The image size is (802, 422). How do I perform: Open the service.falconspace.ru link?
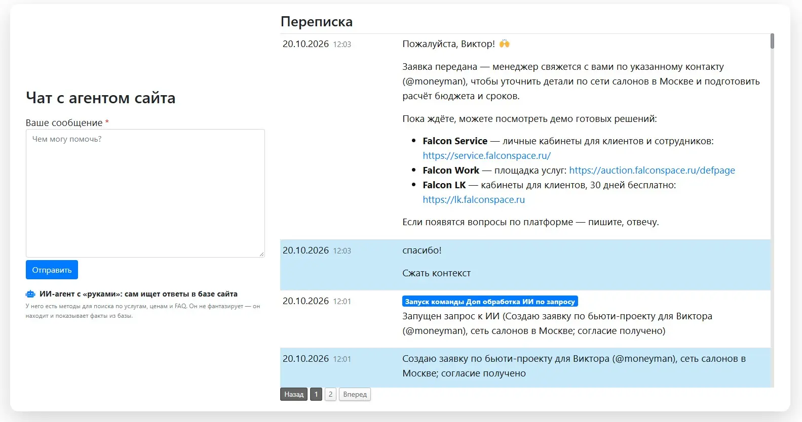coord(487,155)
